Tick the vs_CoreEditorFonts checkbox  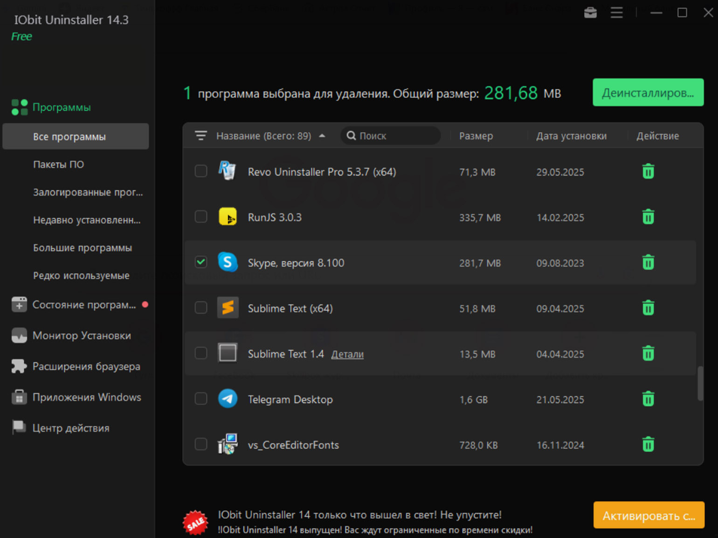(201, 444)
